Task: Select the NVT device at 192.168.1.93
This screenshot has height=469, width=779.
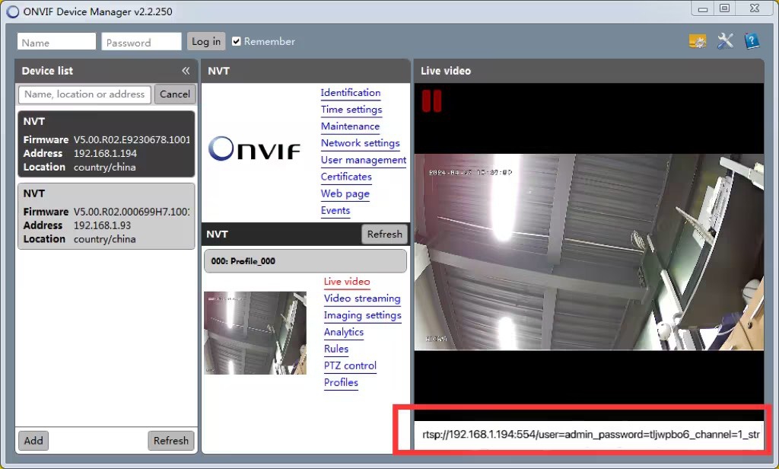Action: (107, 216)
